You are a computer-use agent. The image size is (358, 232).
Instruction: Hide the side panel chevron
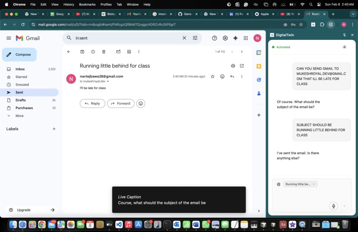(x=259, y=211)
